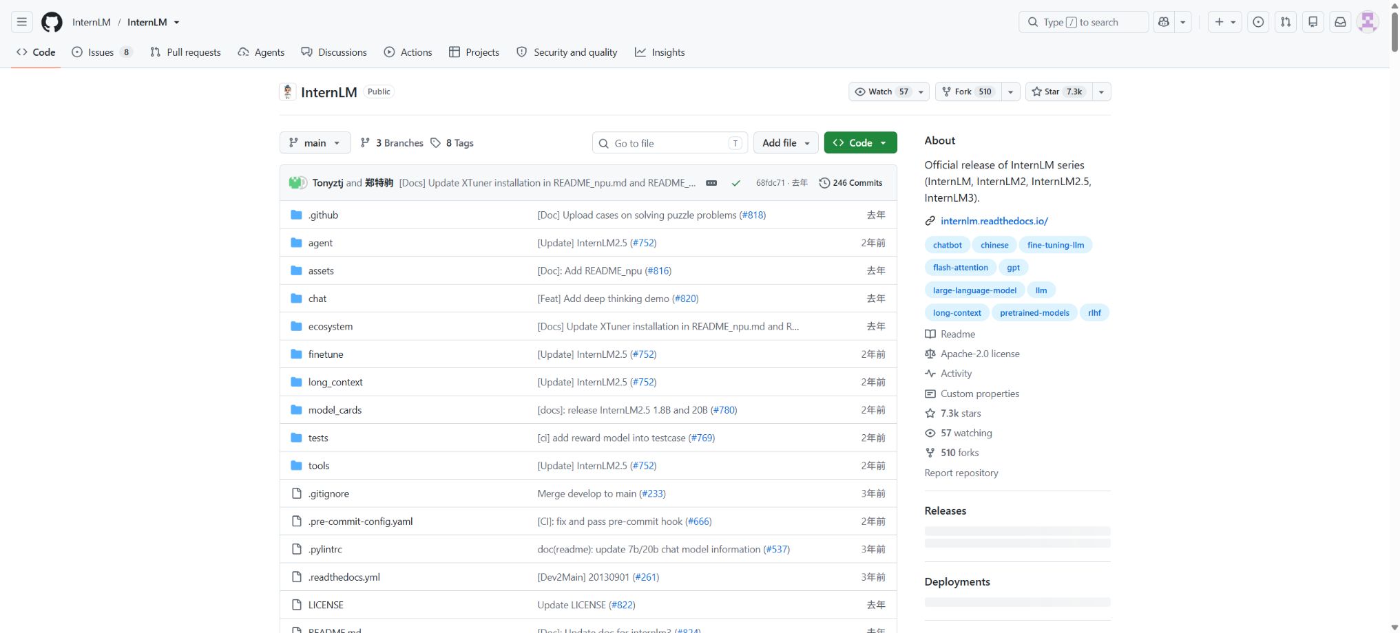Open Copilot chat icon in header

(1164, 22)
